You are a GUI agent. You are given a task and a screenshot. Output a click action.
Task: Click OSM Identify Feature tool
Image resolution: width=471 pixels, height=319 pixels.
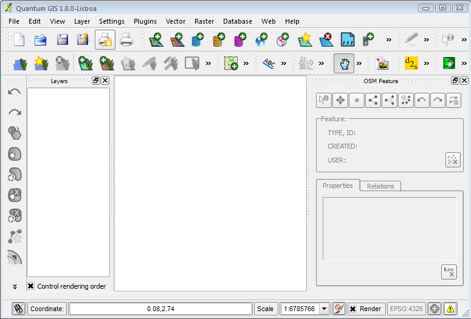pyautogui.click(x=324, y=100)
